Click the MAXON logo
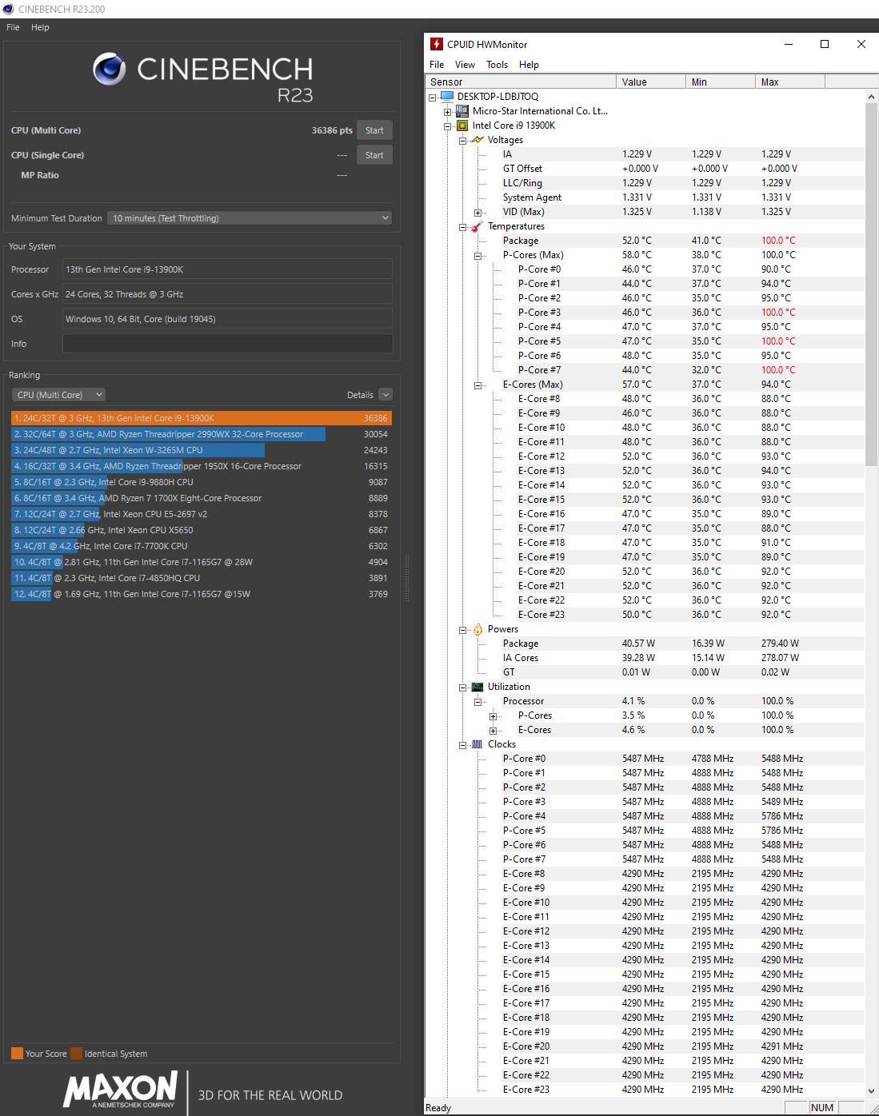The width and height of the screenshot is (879, 1116). pos(120,1090)
